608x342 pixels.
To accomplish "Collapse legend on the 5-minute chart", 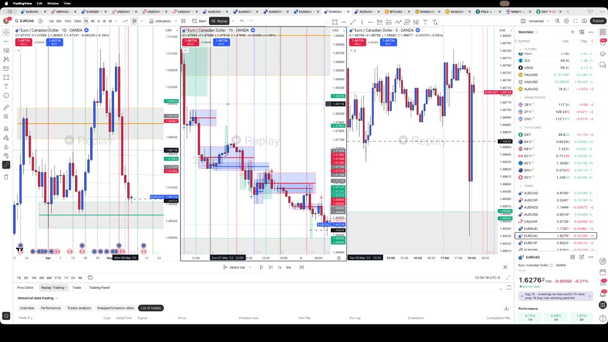I will 352,50.
